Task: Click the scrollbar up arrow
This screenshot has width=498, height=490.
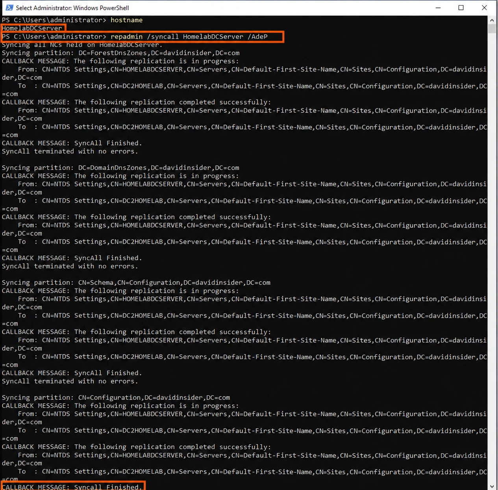Action: pyautogui.click(x=492, y=20)
